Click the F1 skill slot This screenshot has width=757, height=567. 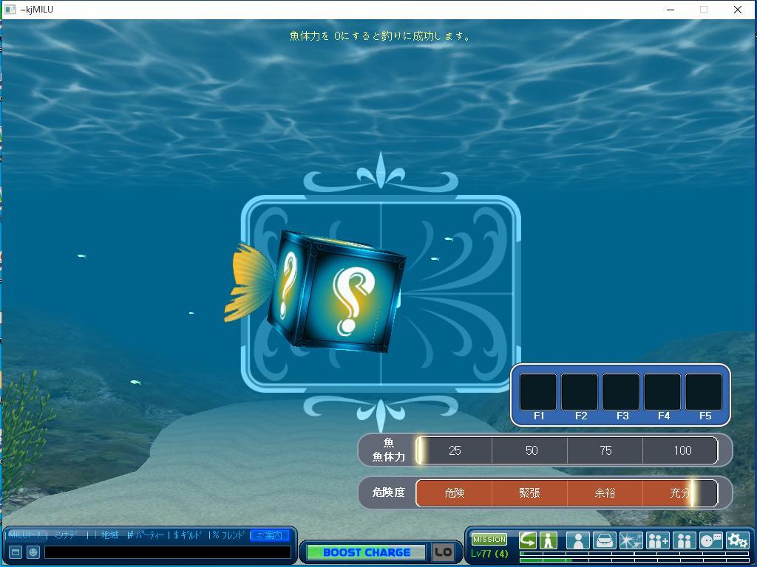pos(538,393)
